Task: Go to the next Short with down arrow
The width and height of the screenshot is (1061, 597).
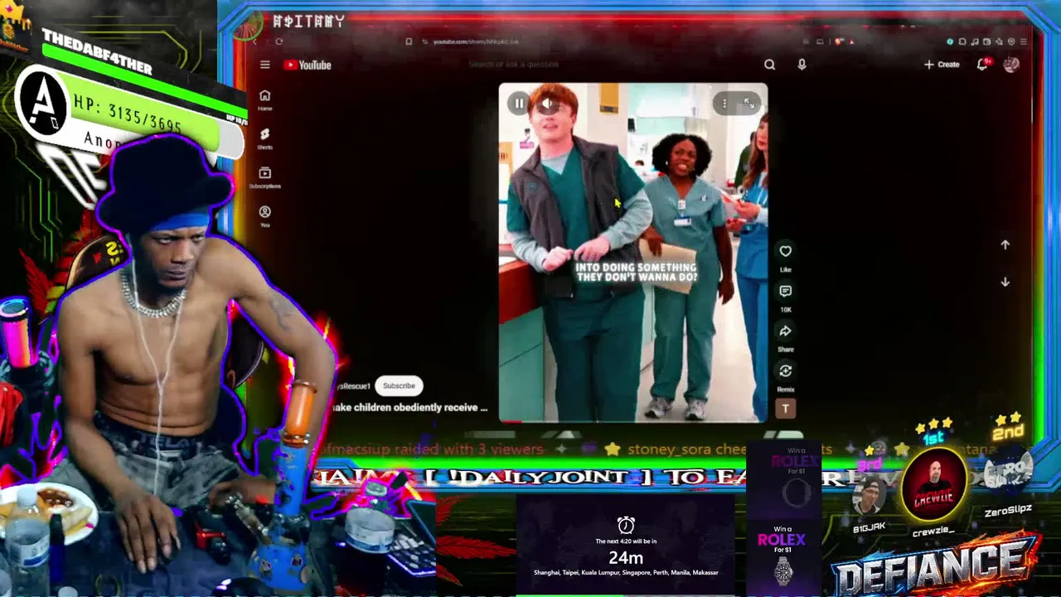Action: tap(1005, 282)
